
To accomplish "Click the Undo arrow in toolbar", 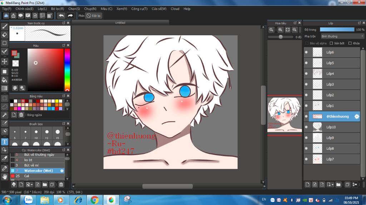I will [x=61, y=16].
